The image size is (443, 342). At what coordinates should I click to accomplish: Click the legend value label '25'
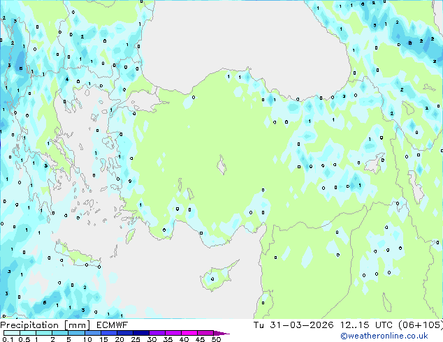[136, 339]
